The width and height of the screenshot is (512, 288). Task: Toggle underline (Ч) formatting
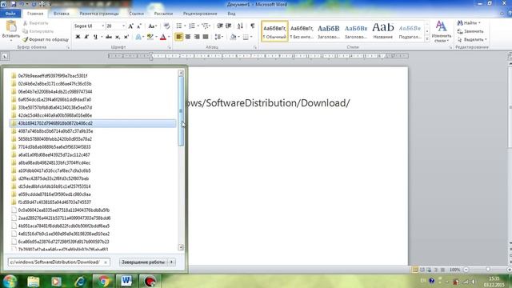tap(95, 37)
